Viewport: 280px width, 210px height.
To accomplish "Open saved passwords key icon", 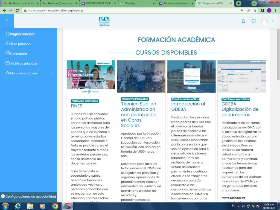I will 242,10.
